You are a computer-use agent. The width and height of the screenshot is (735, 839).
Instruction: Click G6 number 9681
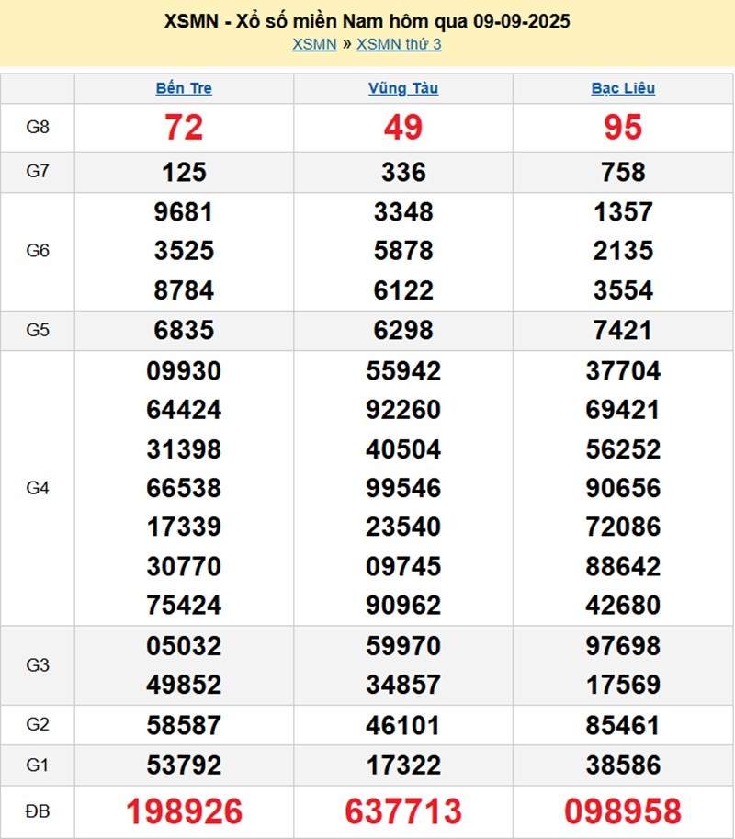click(184, 212)
